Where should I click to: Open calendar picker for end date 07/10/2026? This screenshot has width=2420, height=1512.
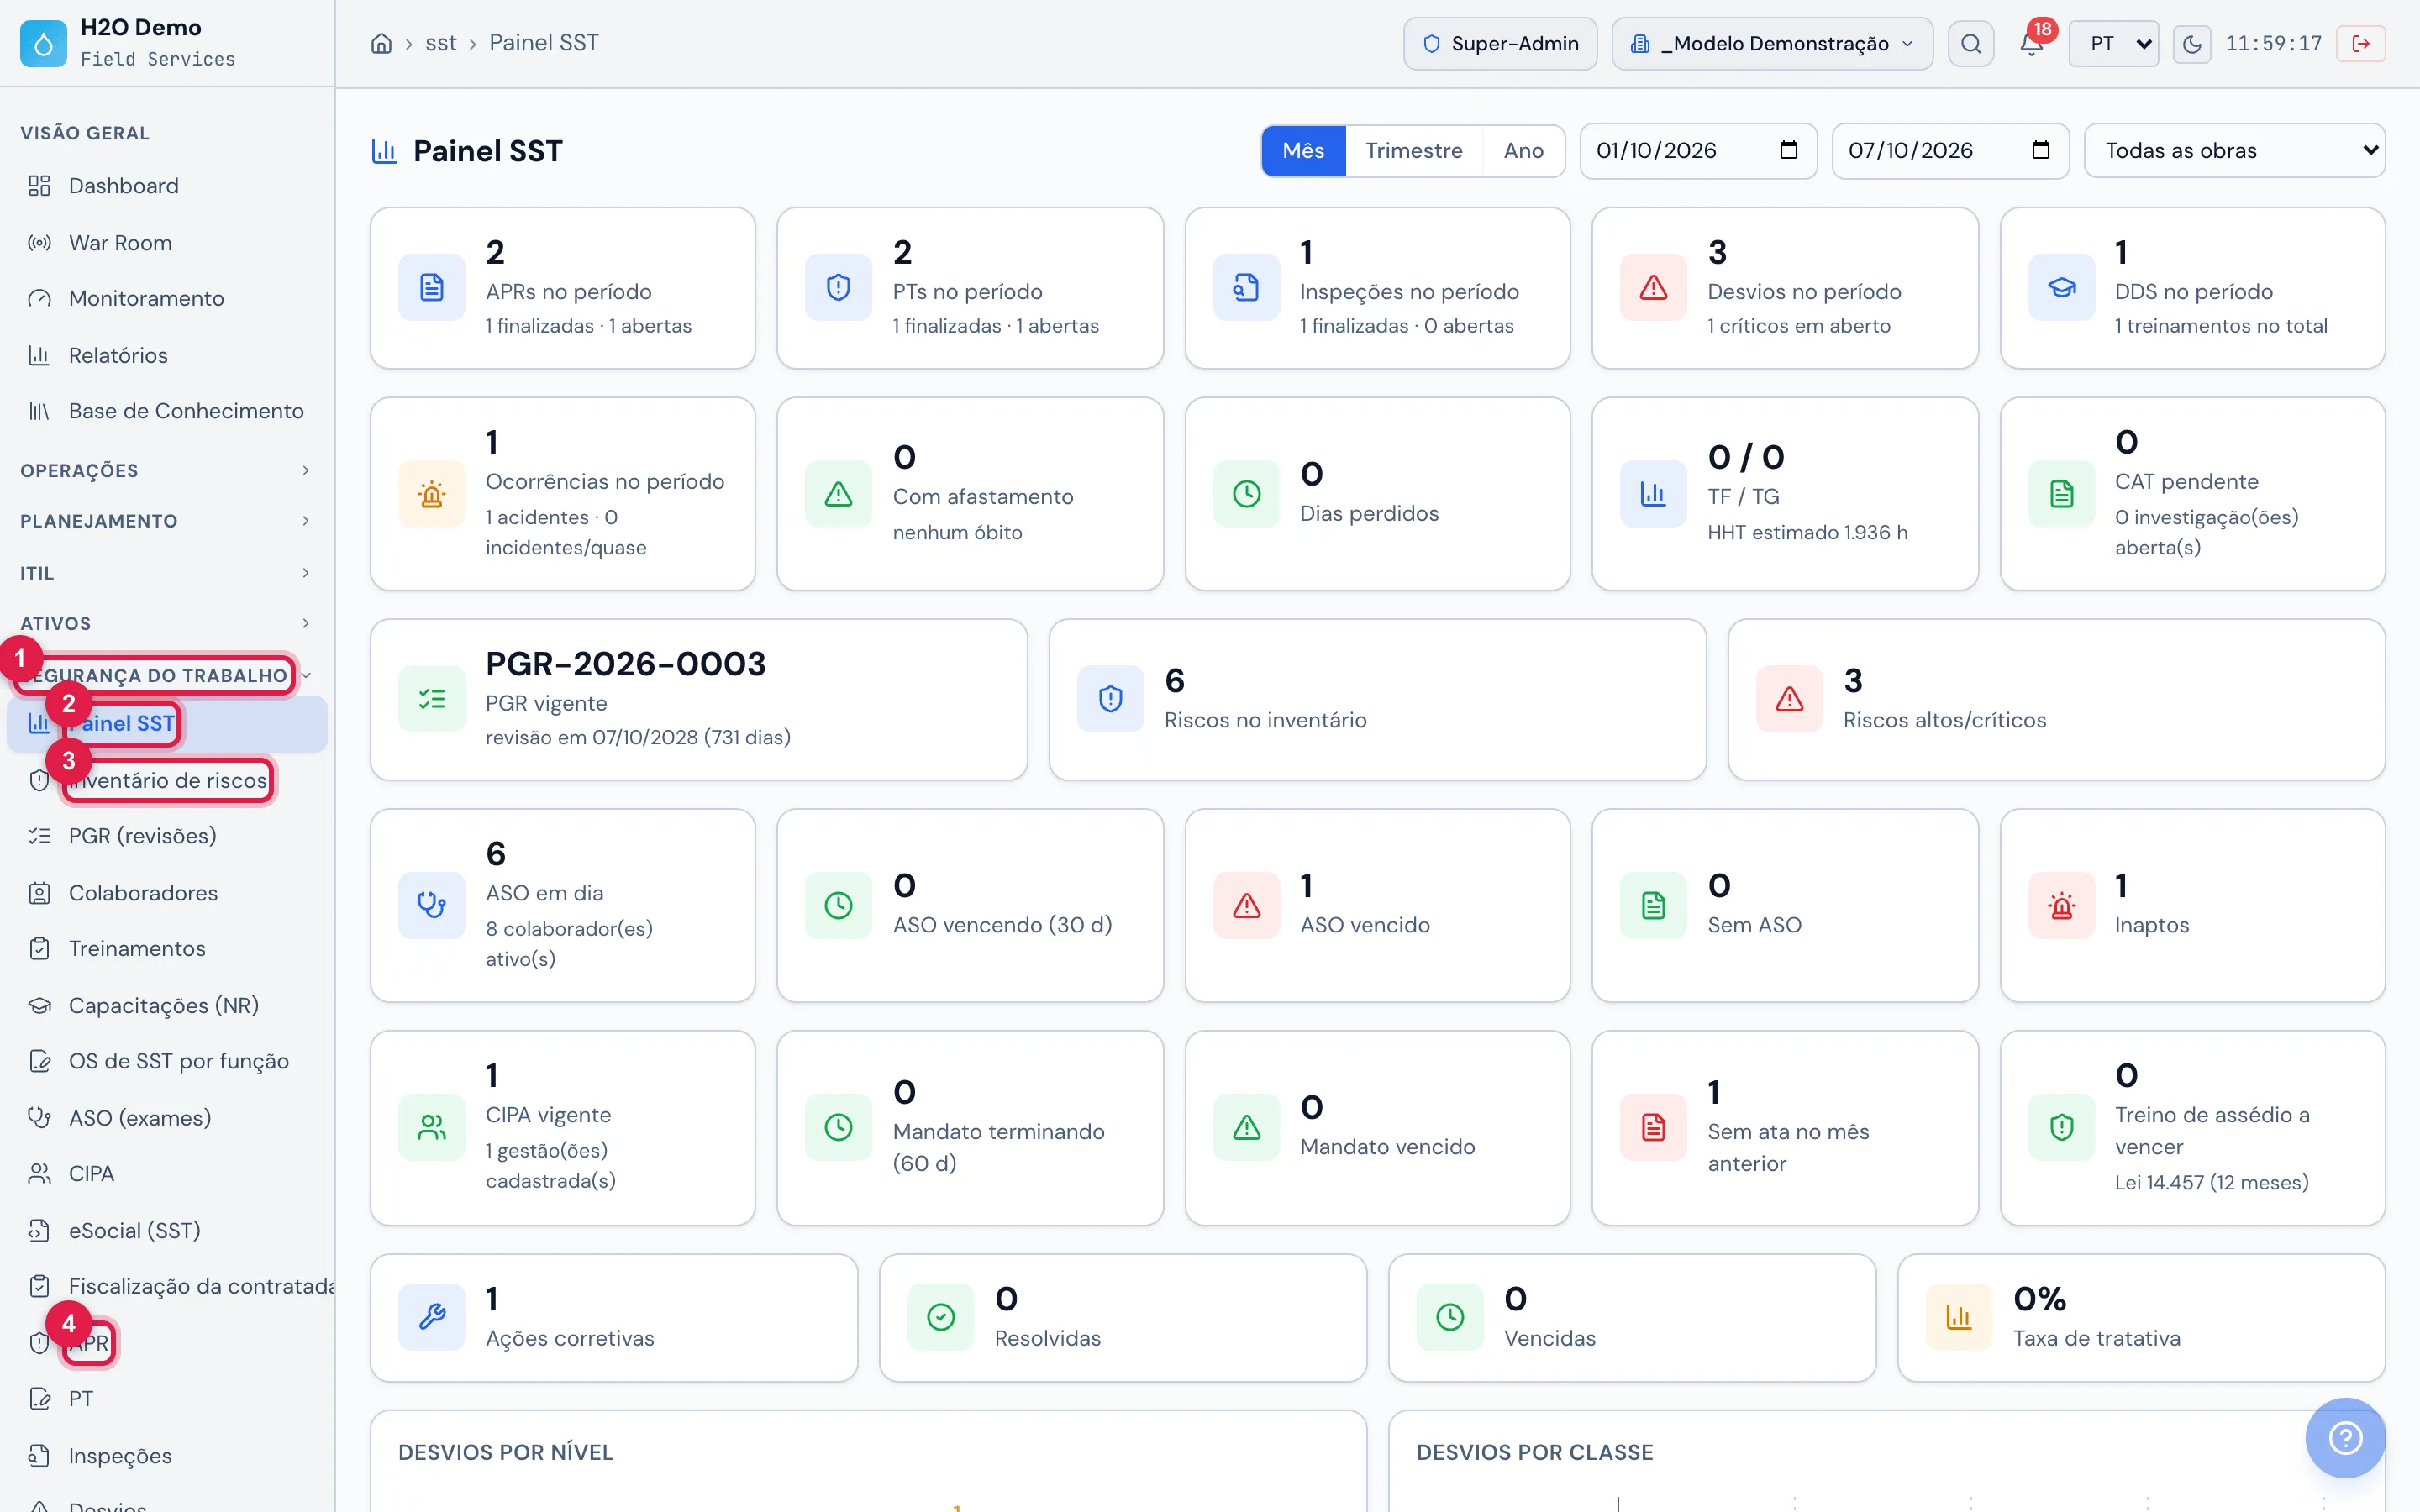[2040, 151]
